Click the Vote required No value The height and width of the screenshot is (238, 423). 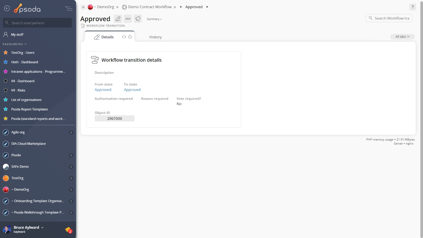[179, 104]
